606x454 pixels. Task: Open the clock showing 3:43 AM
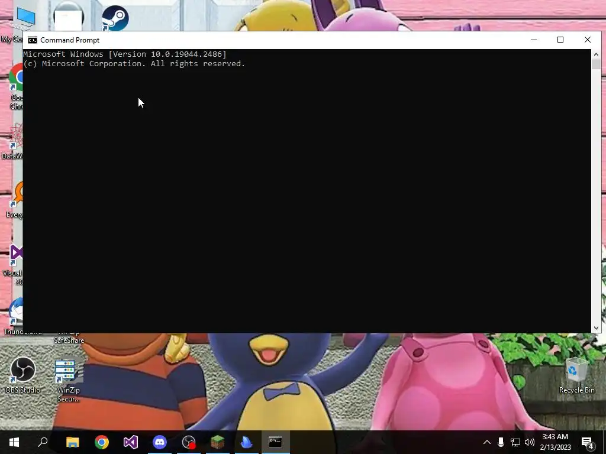[555, 442]
